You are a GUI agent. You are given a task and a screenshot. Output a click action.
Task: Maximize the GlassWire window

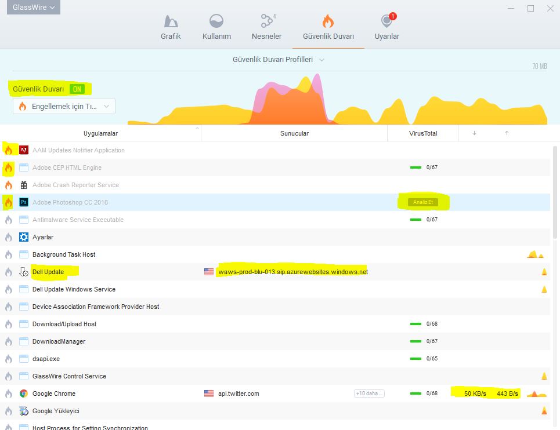pos(531,8)
